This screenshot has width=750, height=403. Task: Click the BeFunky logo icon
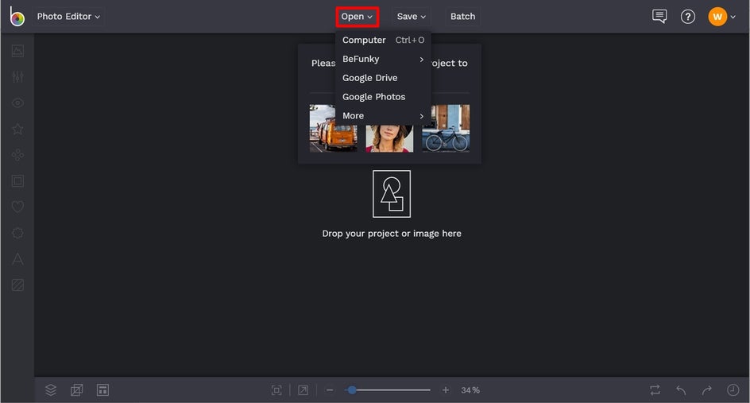click(17, 17)
